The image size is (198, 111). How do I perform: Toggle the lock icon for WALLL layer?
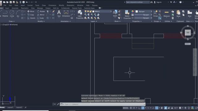click(x=91, y=11)
